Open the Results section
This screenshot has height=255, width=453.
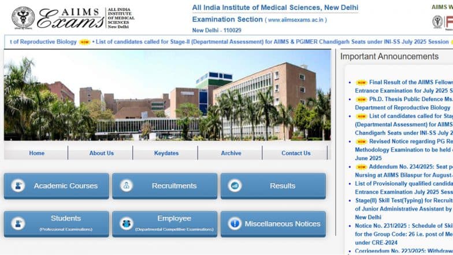click(x=273, y=186)
